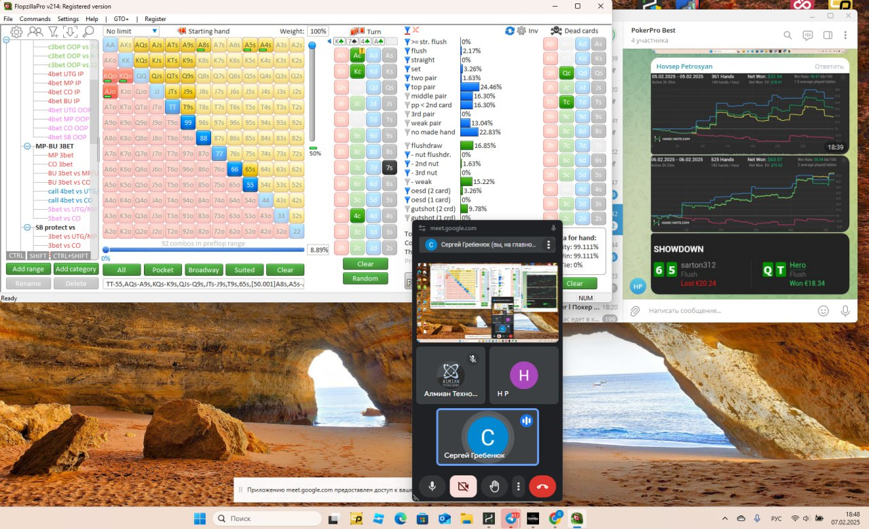The height and width of the screenshot is (529, 869).
Task: Click the two-people icon above range tree
Action: pyautogui.click(x=35, y=31)
